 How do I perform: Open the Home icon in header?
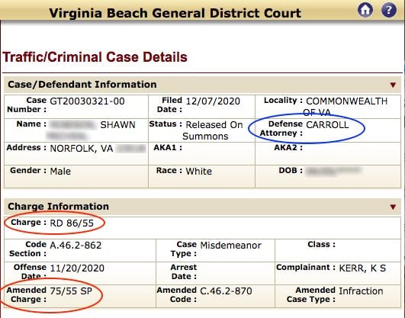[365, 10]
